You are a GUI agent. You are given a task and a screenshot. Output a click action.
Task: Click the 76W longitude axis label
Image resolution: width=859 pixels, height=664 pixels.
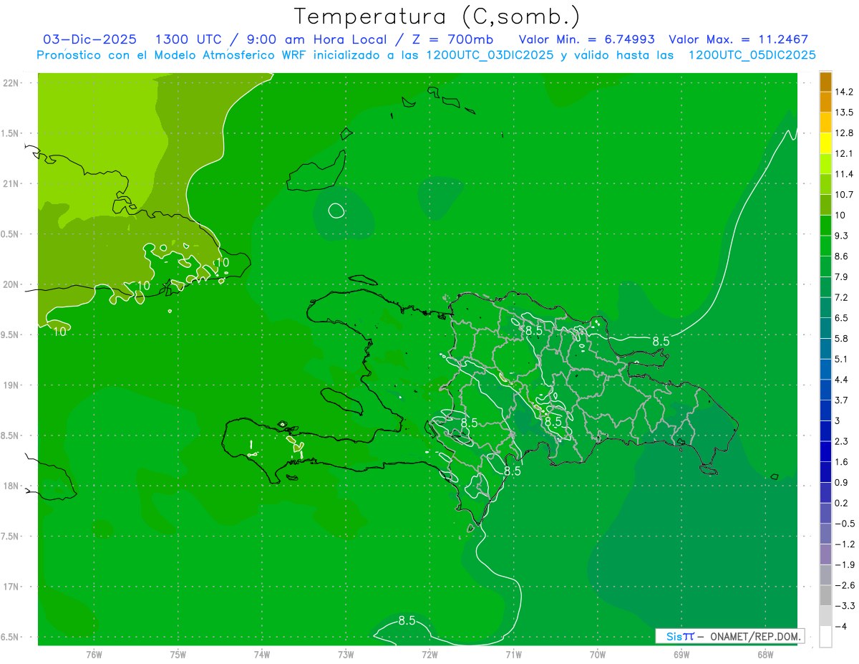tap(94, 654)
